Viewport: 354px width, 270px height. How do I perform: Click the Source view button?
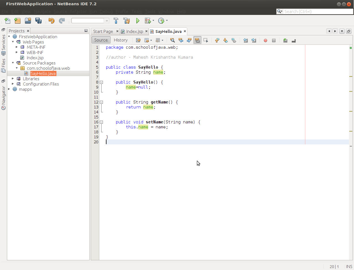coord(101,40)
